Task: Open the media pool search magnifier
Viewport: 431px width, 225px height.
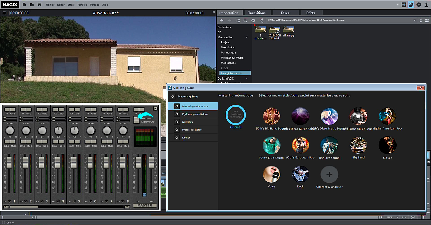Action: 245,20
